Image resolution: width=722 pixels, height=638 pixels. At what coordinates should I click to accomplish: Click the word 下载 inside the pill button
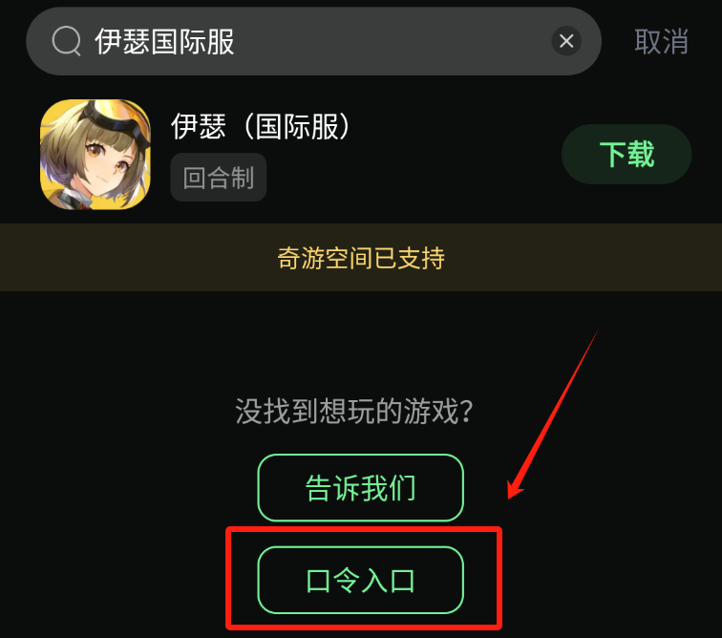coord(626,155)
